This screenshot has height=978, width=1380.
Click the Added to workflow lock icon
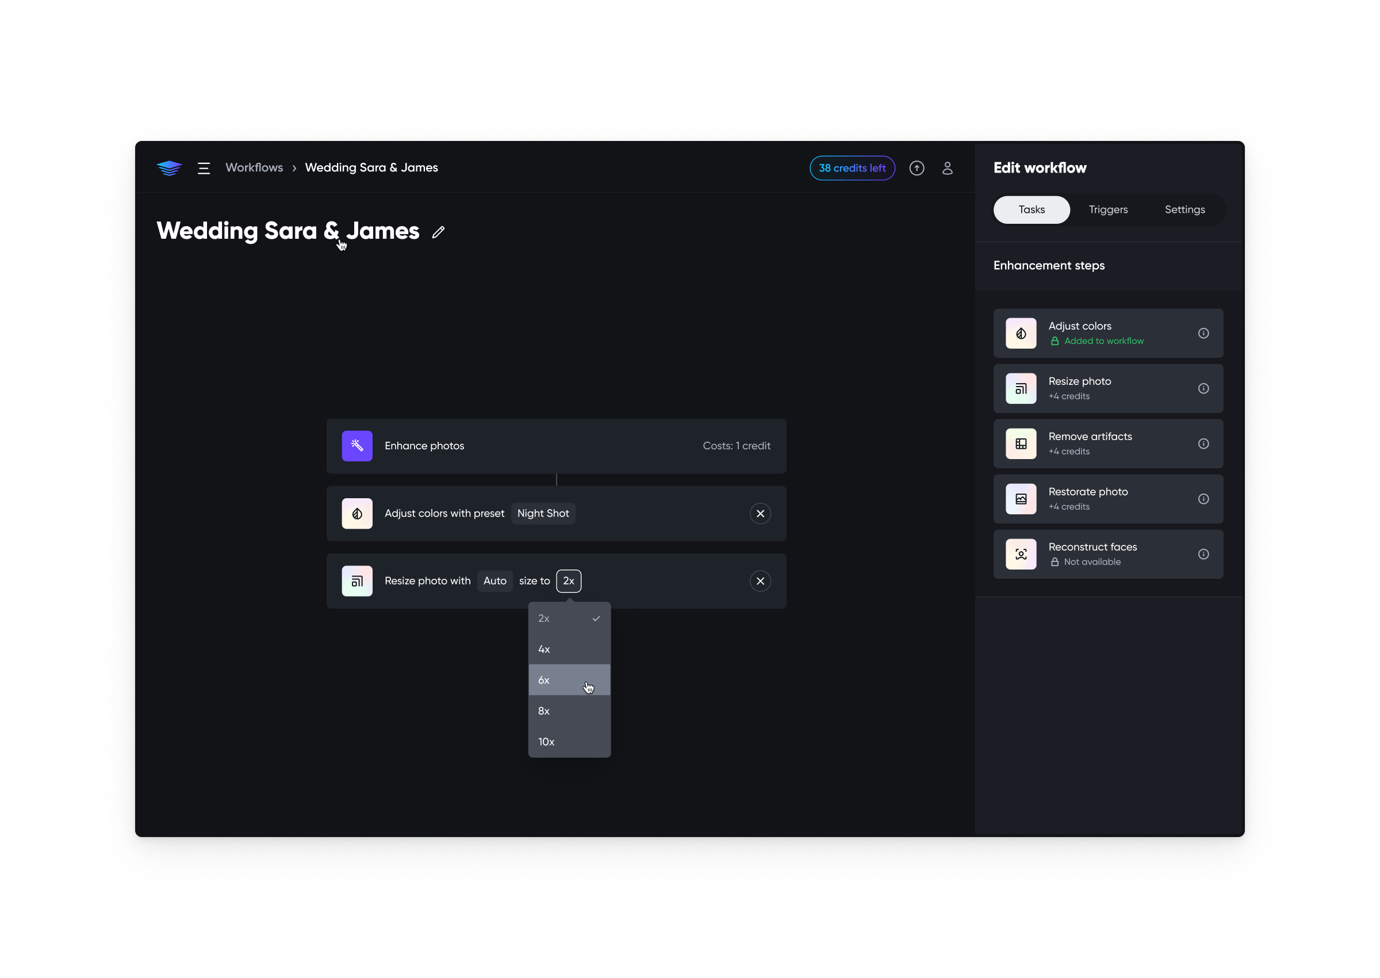1054,341
